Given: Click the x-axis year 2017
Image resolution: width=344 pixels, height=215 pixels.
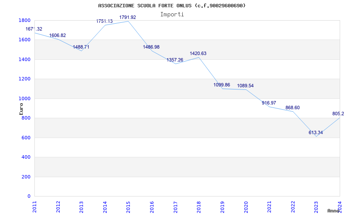Looking at the screenshot, I should 175,207.
